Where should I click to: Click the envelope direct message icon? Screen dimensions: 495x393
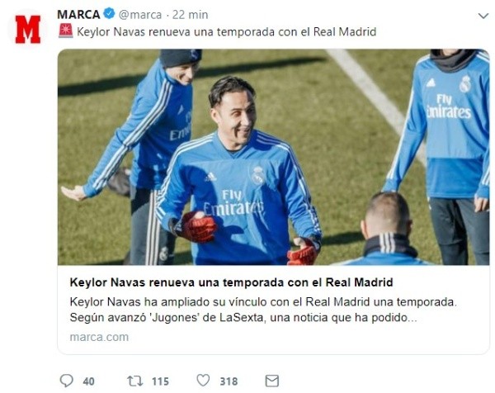(x=271, y=381)
